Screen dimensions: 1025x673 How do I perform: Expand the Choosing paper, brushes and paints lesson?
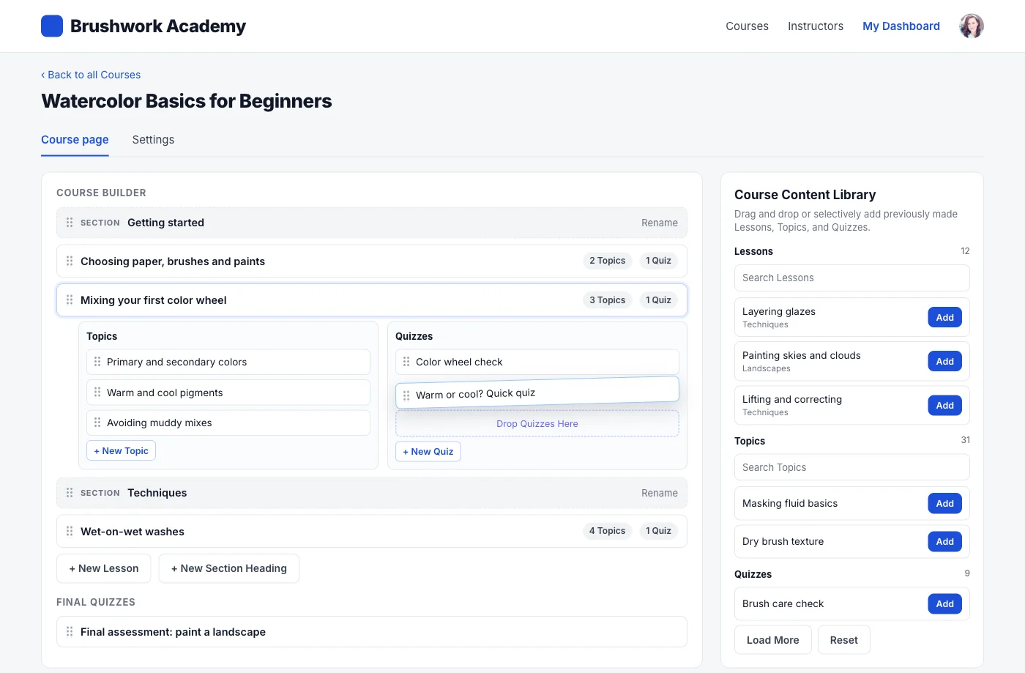tap(372, 261)
